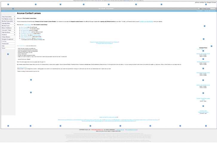Click the 'FreePhone and FreeFax' bullet text
Viewport: 217px width, 163px height.
27,33
